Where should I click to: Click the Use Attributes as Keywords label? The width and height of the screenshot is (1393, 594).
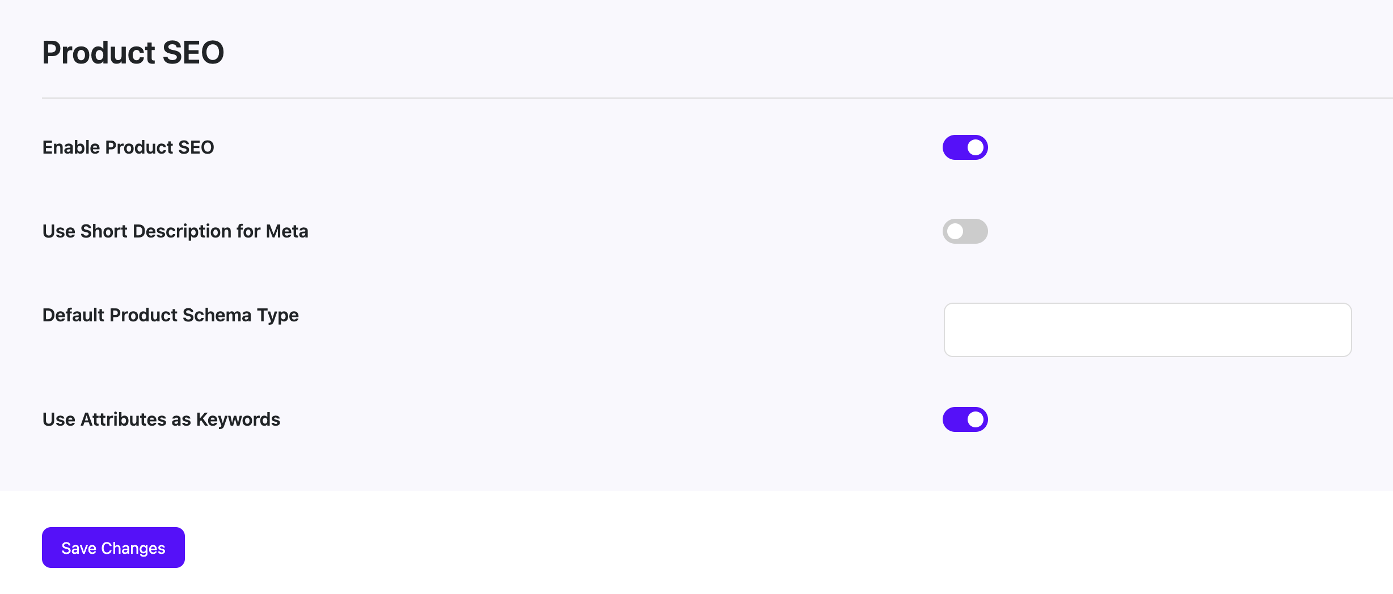click(x=161, y=419)
